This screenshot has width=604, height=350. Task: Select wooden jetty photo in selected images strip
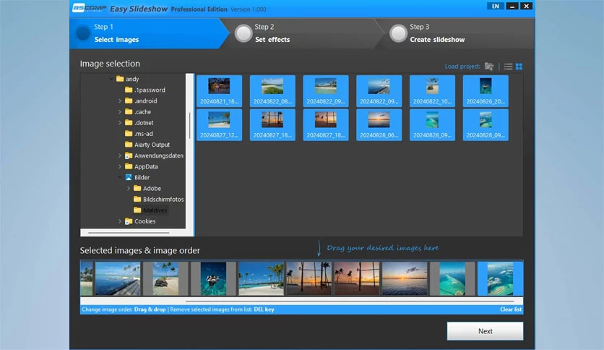[x=118, y=278]
